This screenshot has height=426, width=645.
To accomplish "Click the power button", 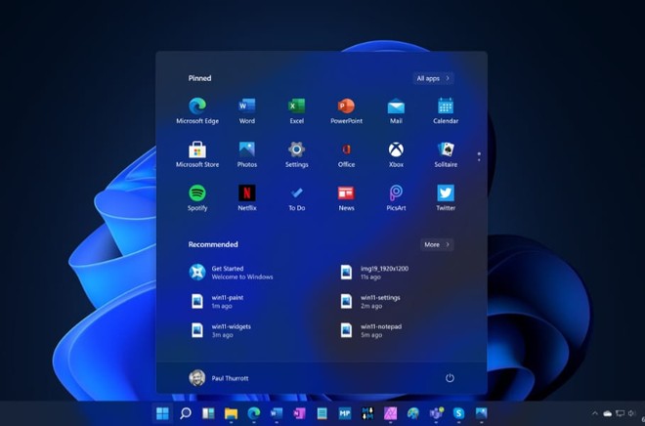I will click(450, 377).
